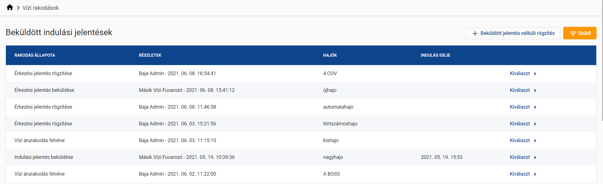This screenshot has width=603, height=184.
Task: Click the filter lines icon in Szűrő
Action: tap(573, 34)
